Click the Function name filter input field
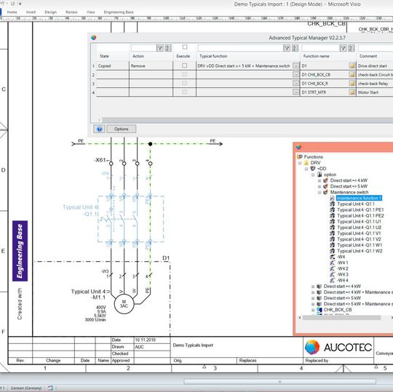The height and width of the screenshot is (392, 393). point(321,48)
